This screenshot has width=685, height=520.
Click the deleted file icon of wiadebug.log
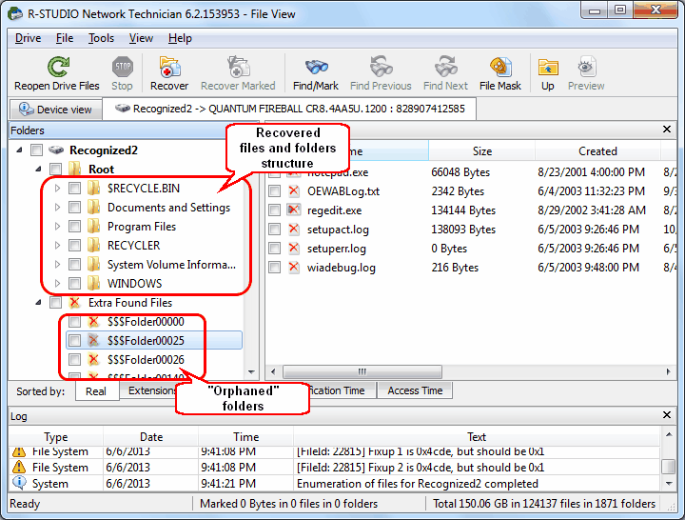pos(294,268)
